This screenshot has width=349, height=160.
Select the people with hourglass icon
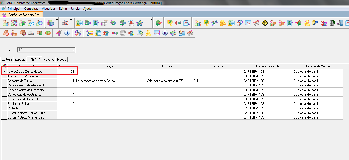[x=14, y=23]
